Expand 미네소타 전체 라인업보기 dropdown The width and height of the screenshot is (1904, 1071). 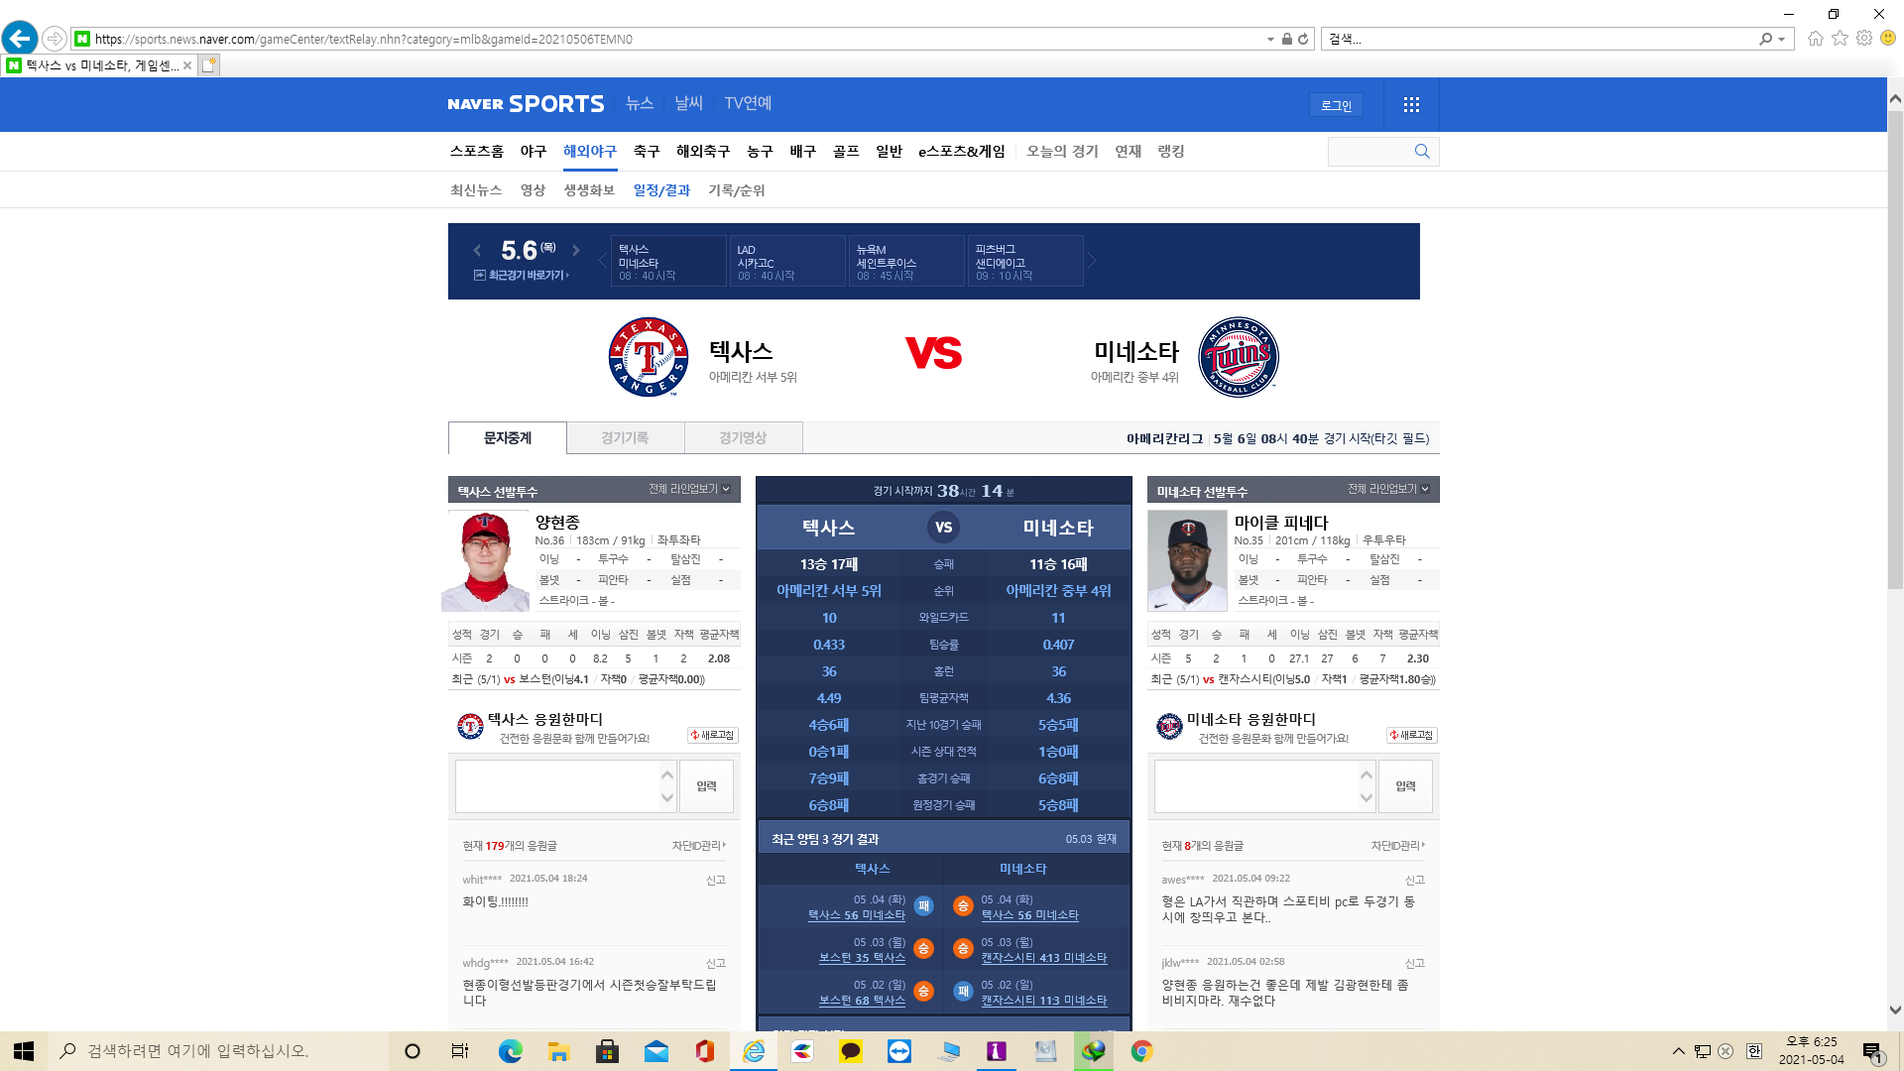click(x=1389, y=489)
